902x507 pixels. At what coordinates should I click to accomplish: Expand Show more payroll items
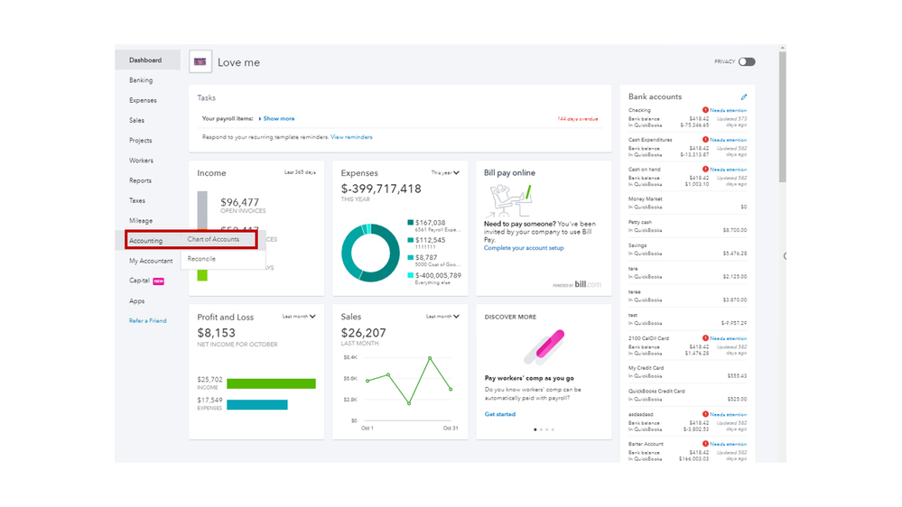tap(276, 118)
